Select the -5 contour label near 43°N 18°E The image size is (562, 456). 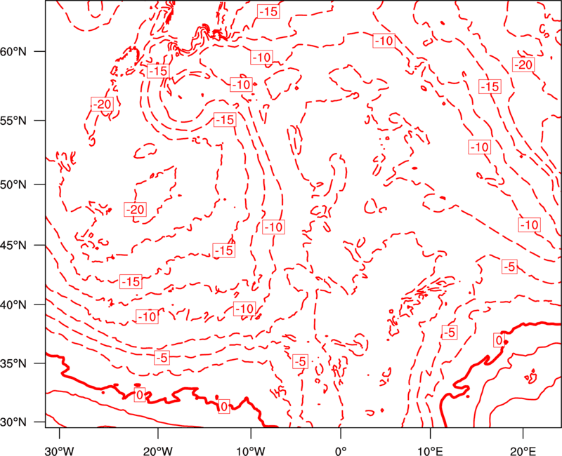tap(509, 267)
